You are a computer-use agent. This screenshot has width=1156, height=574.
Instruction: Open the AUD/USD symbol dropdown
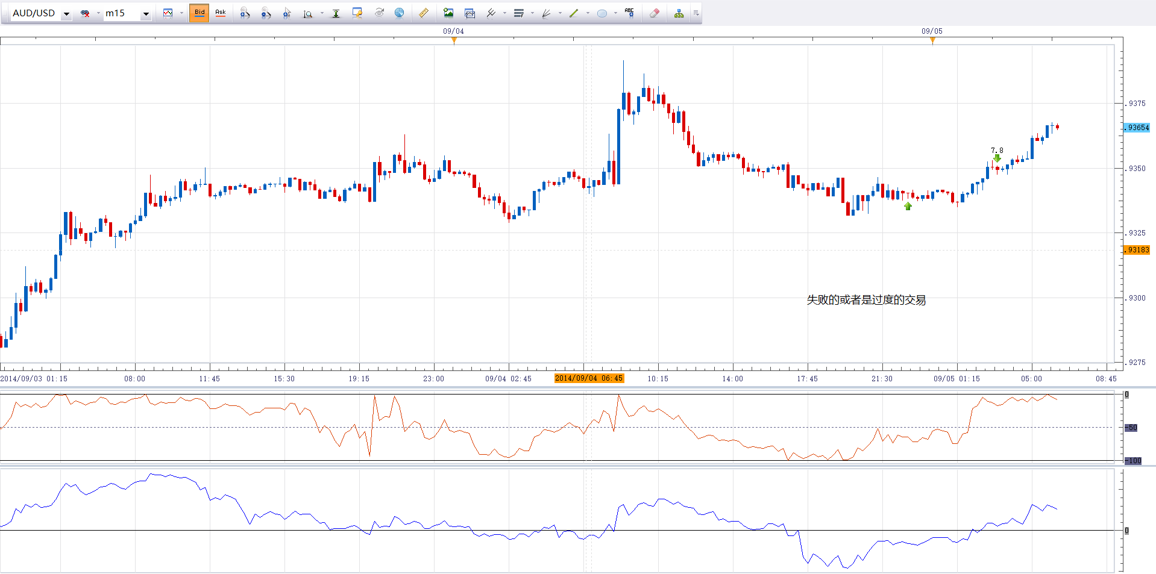(66, 14)
